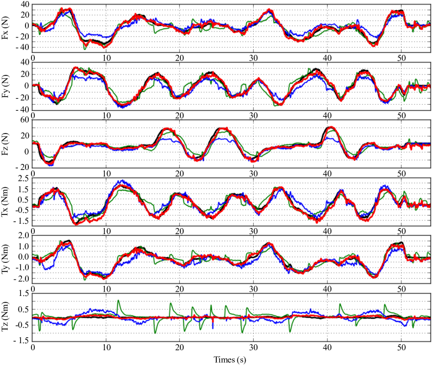Viewport: 433px width, 366px height.
Task: Select the "-40" tick on Fx y-axis
Action: [x=22, y=47]
